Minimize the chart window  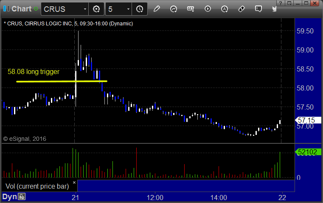[x=298, y=3]
